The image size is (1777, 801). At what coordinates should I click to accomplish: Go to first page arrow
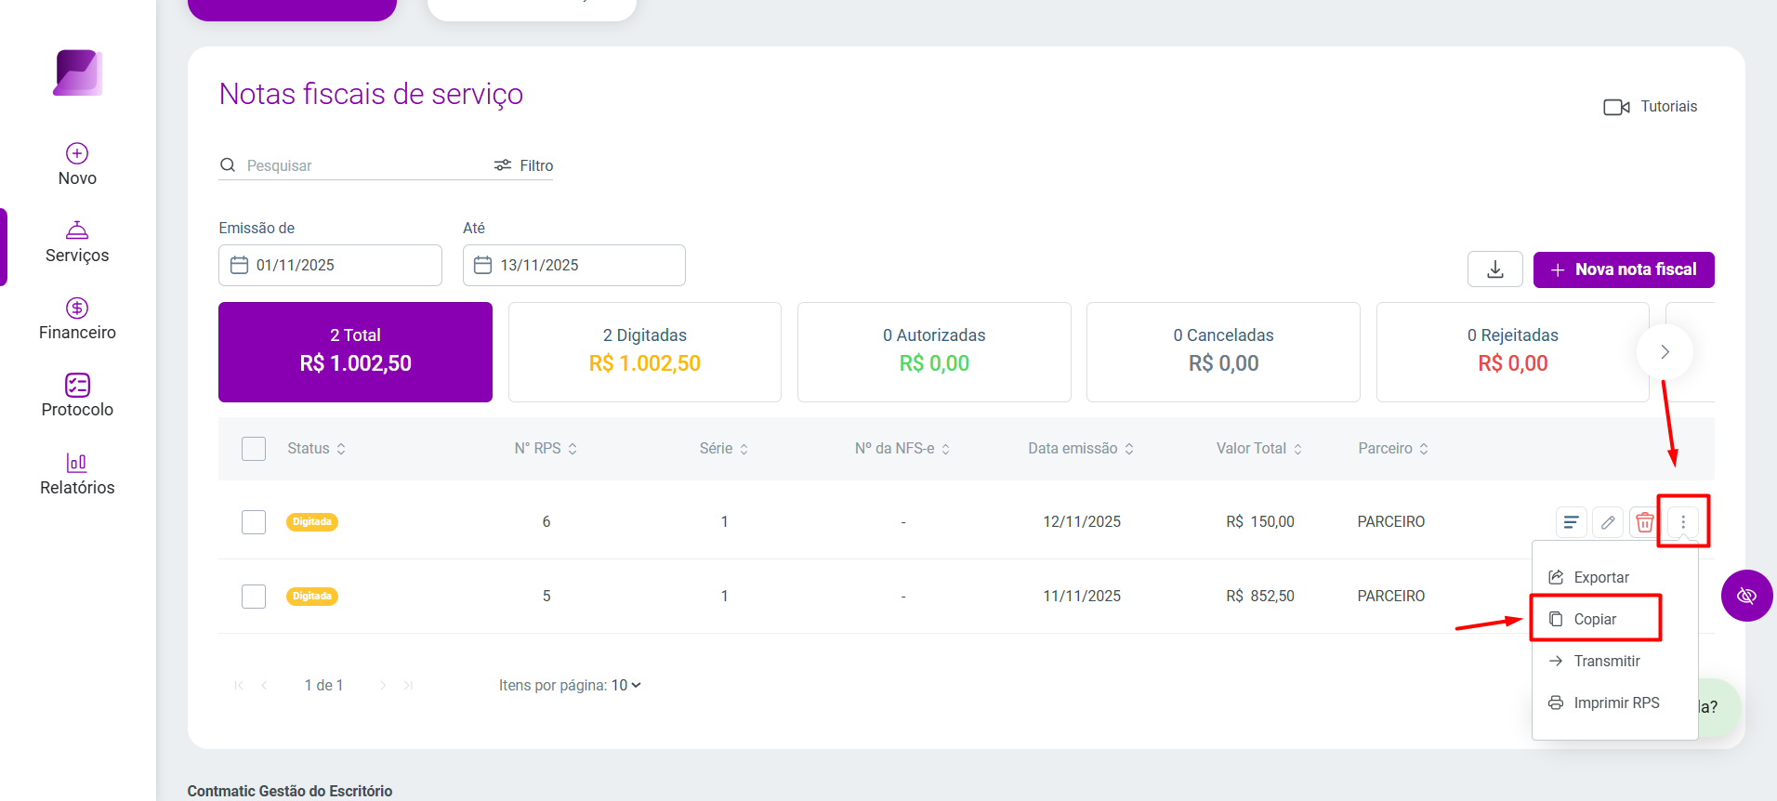pos(239,686)
